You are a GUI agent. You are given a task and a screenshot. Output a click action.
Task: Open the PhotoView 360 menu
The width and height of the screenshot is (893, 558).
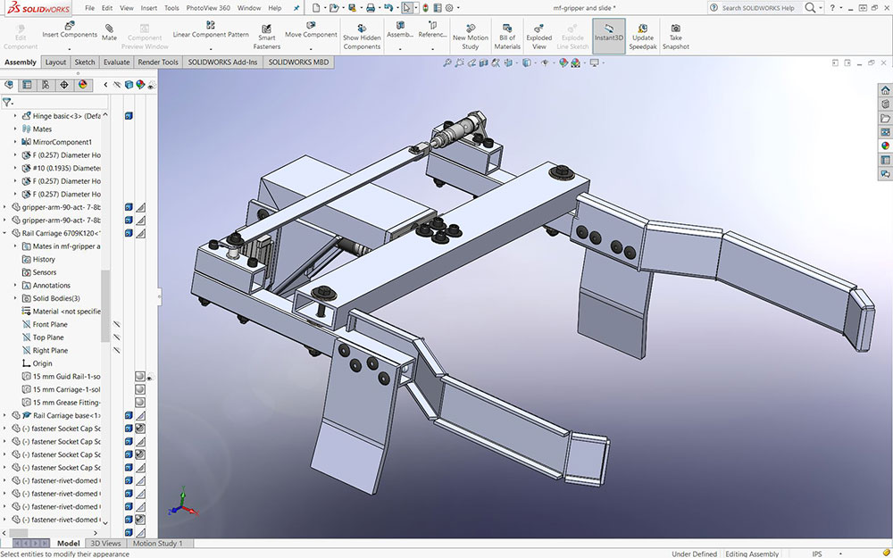[x=207, y=7]
